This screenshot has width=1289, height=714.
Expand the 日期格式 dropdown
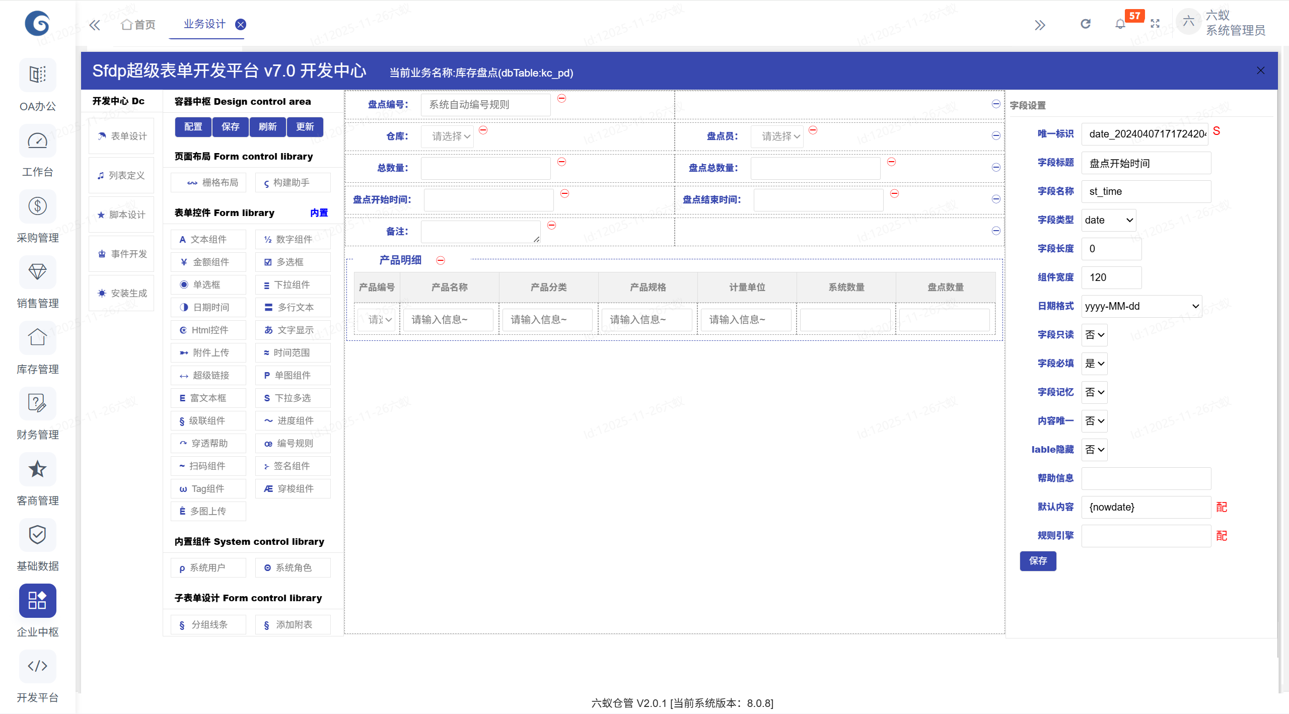click(1141, 306)
